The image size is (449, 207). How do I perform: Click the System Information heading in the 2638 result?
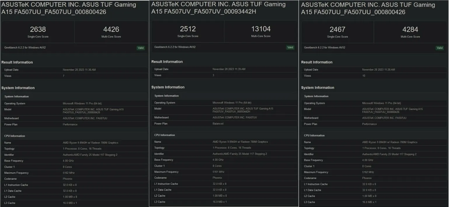tap(18, 88)
